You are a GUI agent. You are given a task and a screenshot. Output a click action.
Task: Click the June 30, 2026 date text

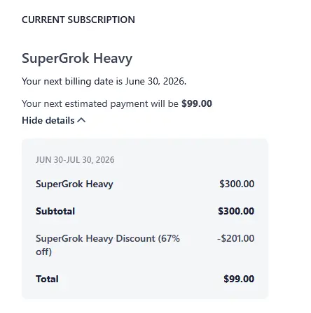coord(155,81)
